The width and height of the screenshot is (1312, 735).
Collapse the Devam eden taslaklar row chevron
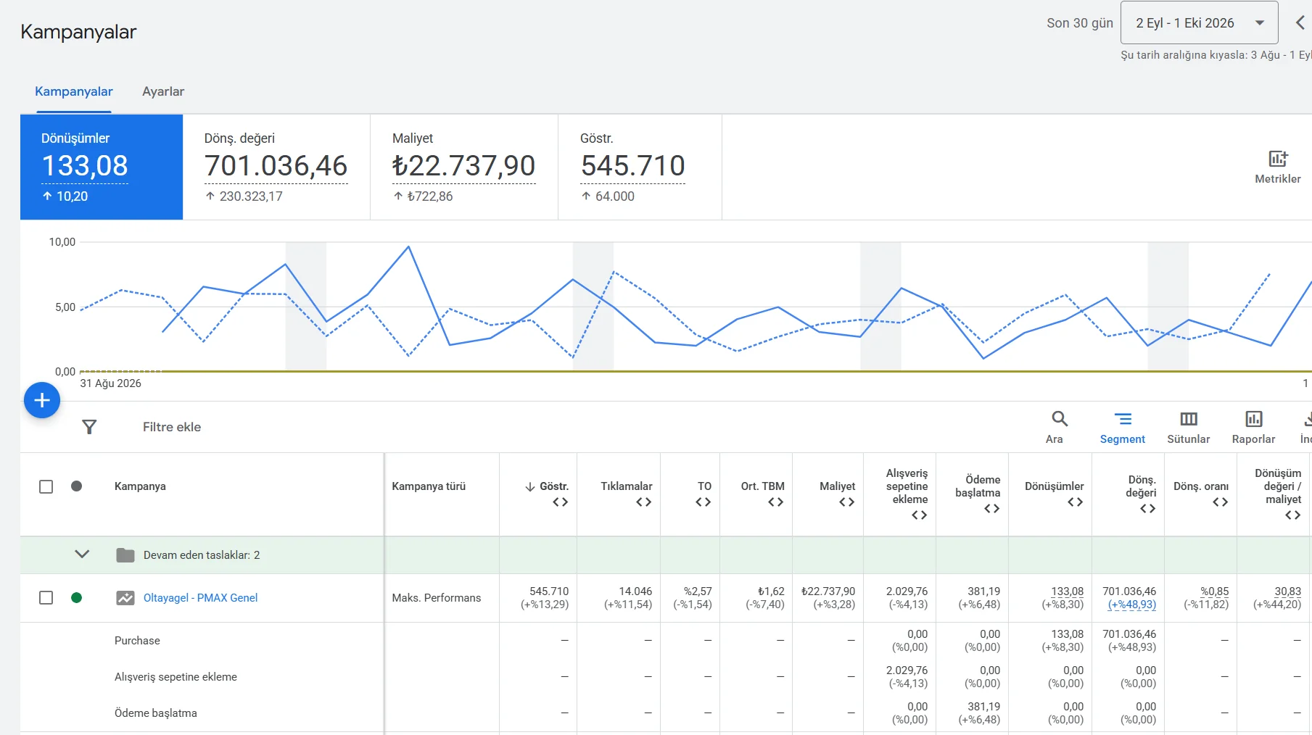pyautogui.click(x=82, y=555)
